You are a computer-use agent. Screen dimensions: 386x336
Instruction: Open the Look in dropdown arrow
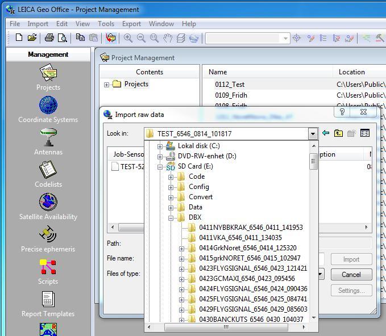[313, 134]
